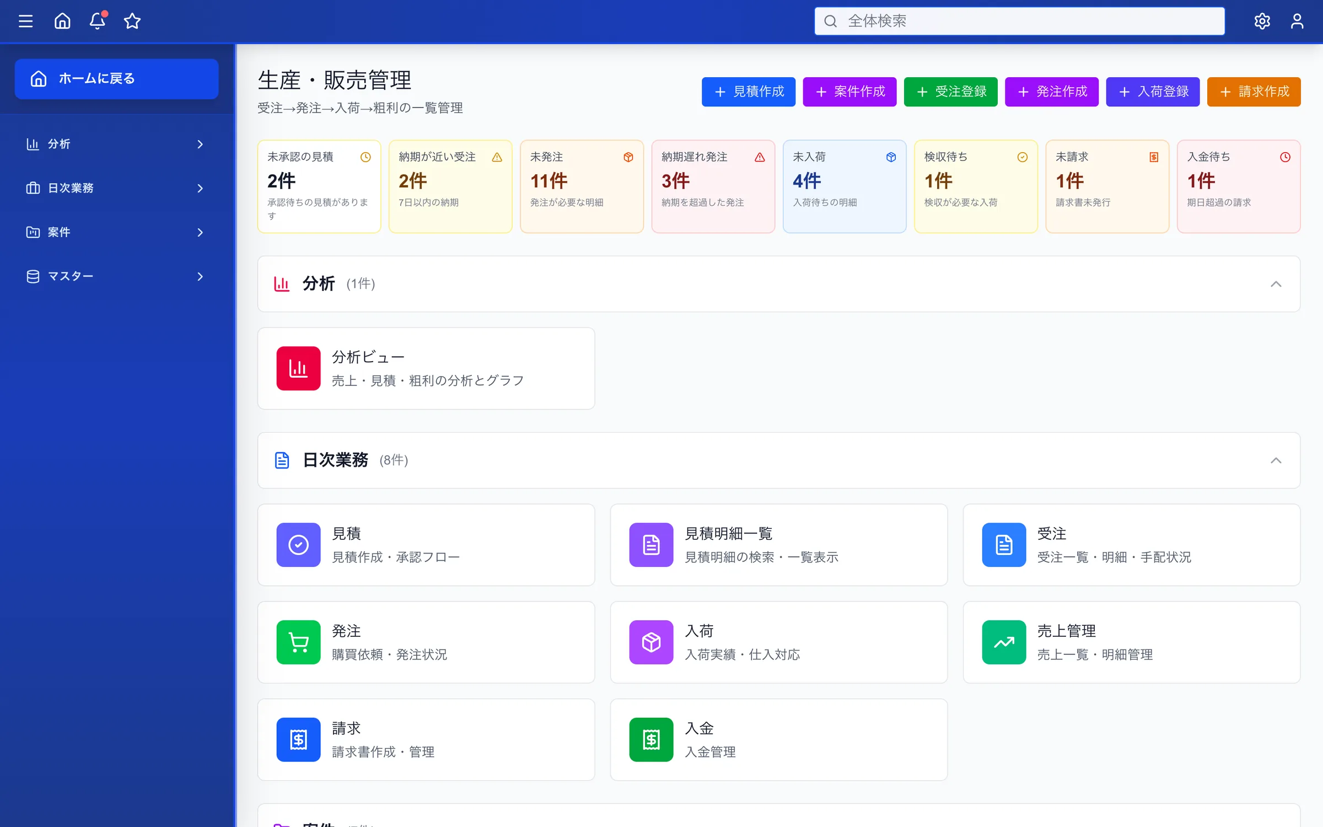Image resolution: width=1323 pixels, height=827 pixels.
Task: Collapse the 分析 (1件) section
Action: (1276, 284)
